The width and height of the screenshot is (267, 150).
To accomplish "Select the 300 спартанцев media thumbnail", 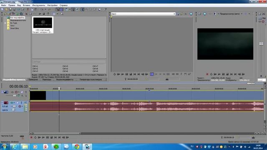I will [43, 25].
